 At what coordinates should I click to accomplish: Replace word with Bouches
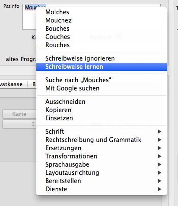102,29
